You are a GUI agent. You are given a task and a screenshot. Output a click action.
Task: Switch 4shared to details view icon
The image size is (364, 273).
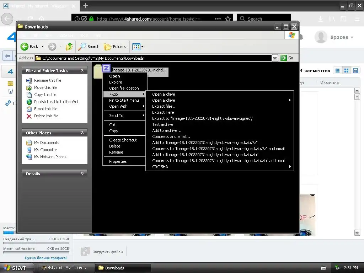coord(355,71)
